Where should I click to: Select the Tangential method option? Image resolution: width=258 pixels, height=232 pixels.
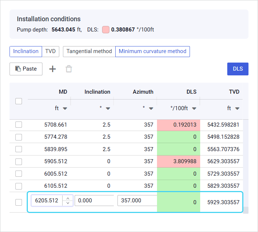pyautogui.click(x=89, y=51)
